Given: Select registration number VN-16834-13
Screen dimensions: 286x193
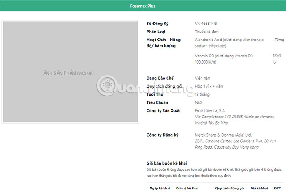Looking at the screenshot, I should [206, 24].
